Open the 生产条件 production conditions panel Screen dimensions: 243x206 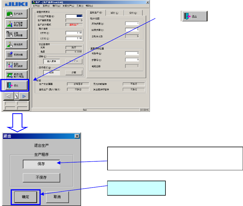tap(16, 14)
